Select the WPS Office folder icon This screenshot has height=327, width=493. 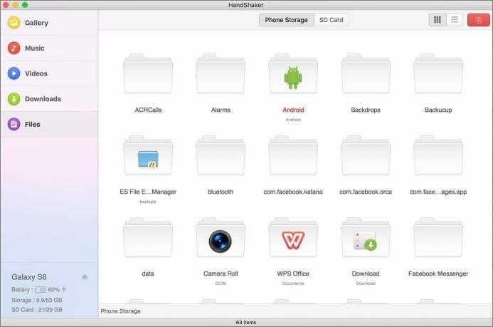pyautogui.click(x=293, y=238)
